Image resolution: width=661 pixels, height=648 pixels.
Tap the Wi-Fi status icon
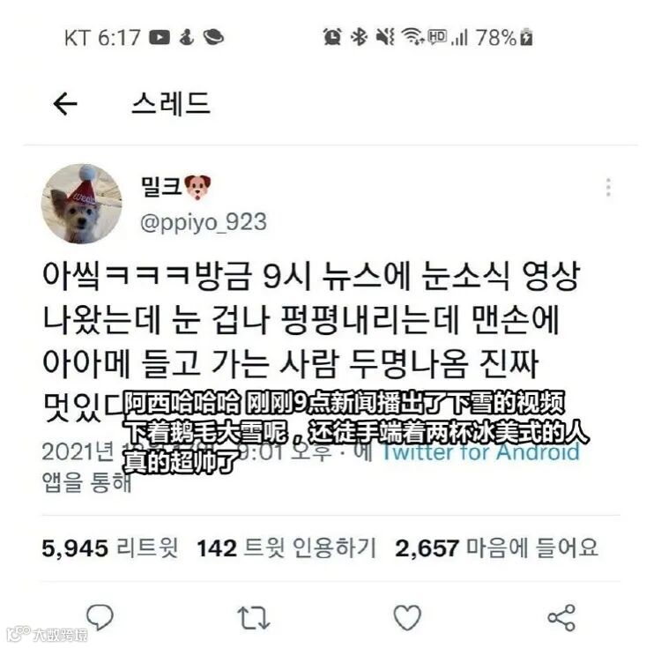[412, 36]
